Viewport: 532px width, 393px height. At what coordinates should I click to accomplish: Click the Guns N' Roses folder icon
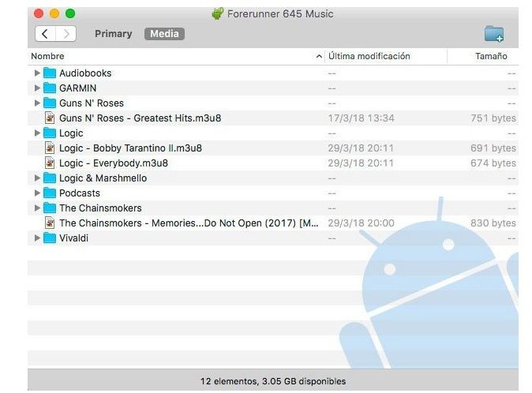[x=50, y=103]
